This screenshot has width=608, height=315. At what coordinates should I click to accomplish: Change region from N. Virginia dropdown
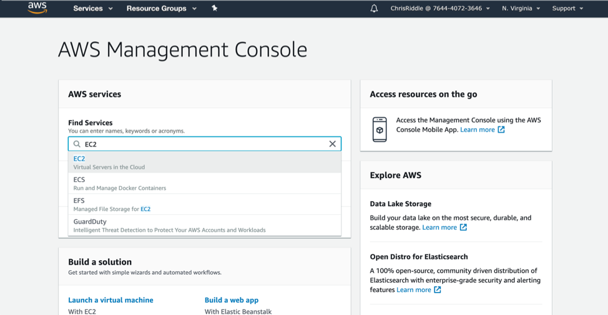click(x=521, y=9)
